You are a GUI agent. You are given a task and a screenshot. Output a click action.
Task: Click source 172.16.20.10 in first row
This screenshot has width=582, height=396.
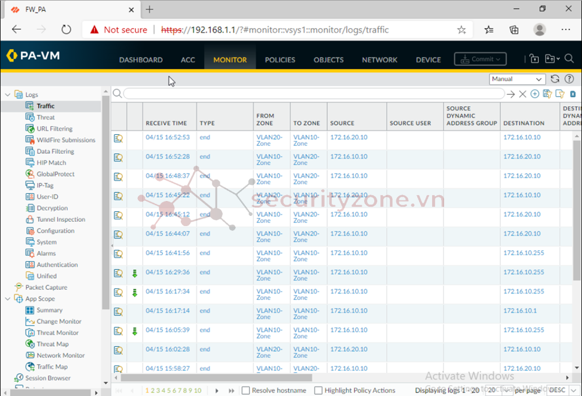pyautogui.click(x=349, y=137)
